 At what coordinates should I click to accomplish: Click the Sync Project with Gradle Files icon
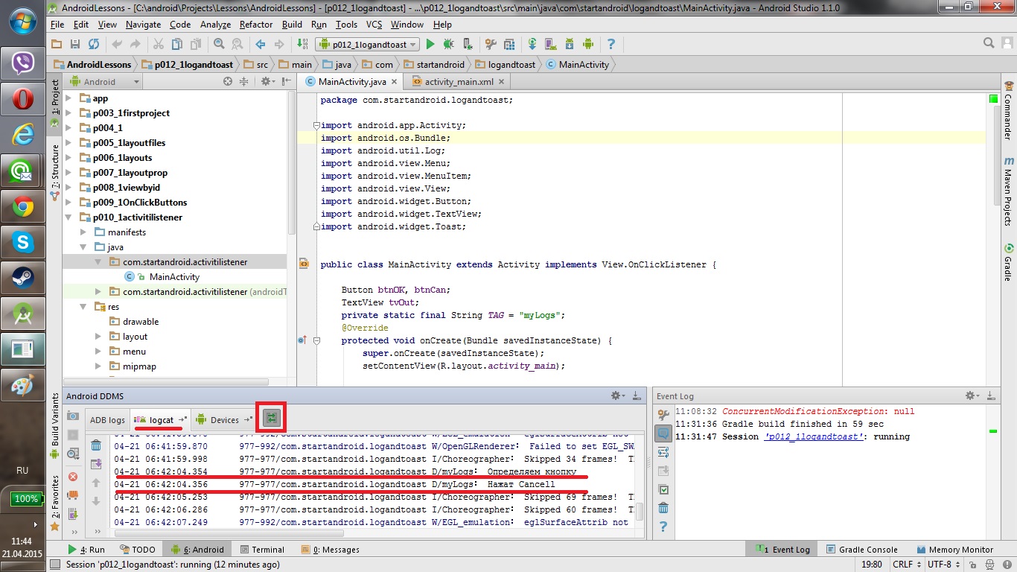[x=532, y=45]
